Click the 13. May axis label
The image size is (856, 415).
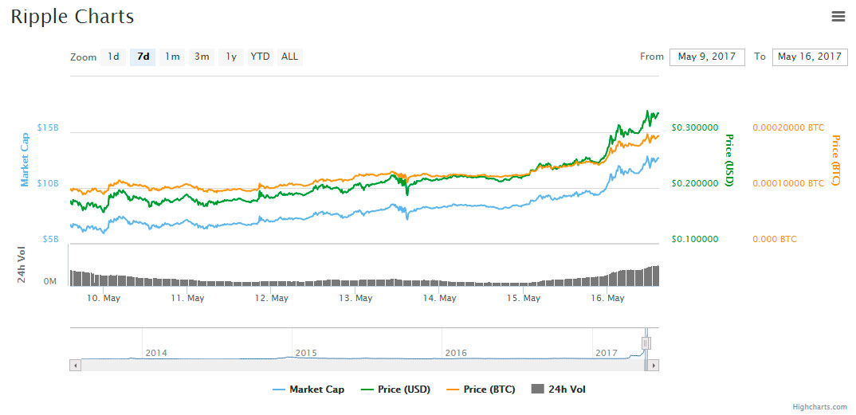(355, 298)
